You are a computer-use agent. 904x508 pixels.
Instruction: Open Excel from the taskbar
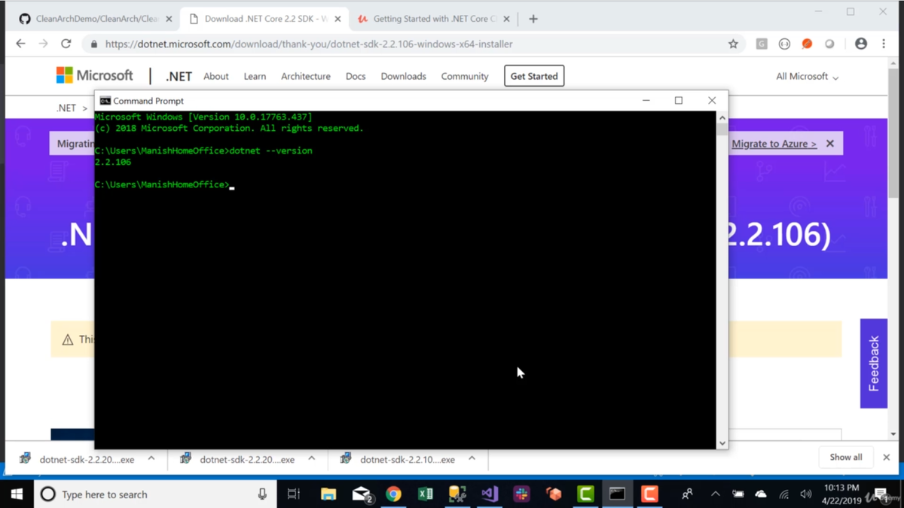pos(426,494)
